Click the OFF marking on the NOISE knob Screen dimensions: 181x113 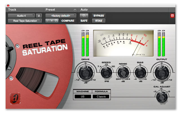click(118, 79)
